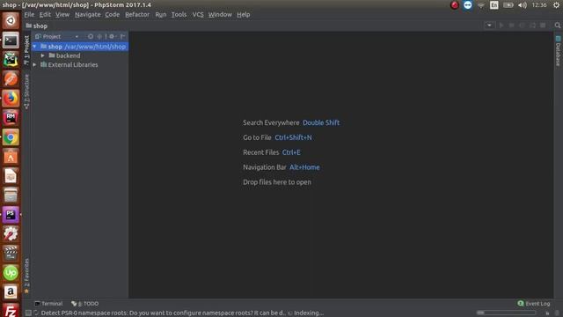
Task: Open the Event Log
Action: 534,304
